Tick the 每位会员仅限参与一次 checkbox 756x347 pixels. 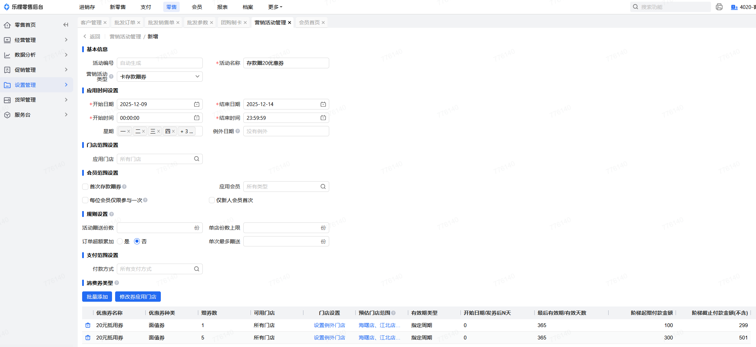coord(85,200)
